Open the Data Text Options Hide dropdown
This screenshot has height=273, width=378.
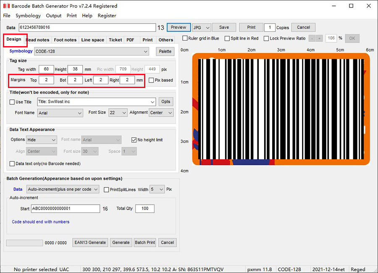42,140
